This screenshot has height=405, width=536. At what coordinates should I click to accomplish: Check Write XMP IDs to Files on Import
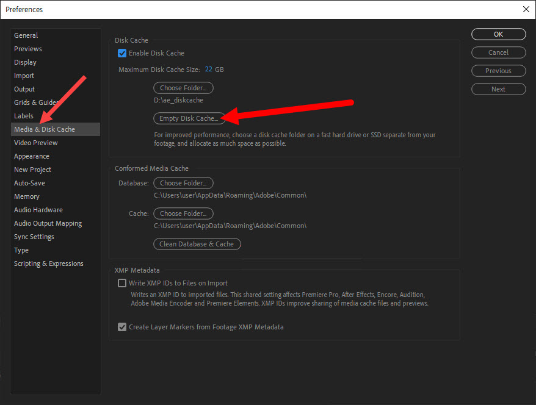pos(122,283)
